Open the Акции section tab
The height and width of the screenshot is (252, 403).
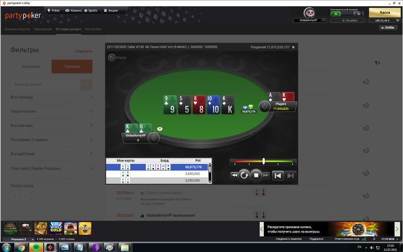(x=111, y=10)
